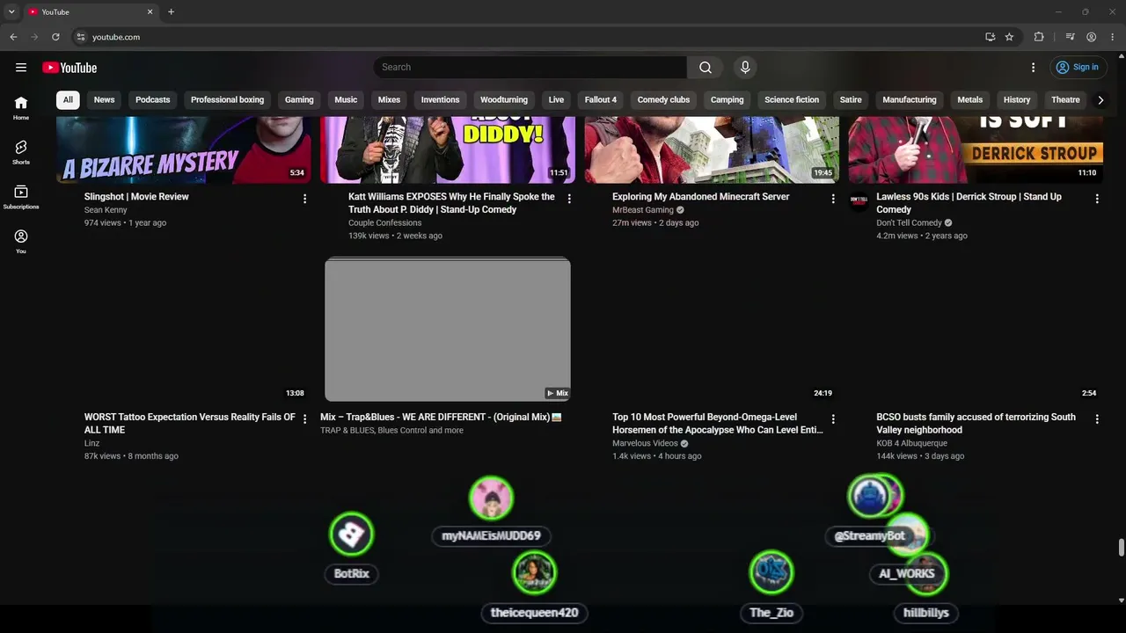Expand Chrome tab search dropdown
The height and width of the screenshot is (633, 1126).
click(x=11, y=12)
